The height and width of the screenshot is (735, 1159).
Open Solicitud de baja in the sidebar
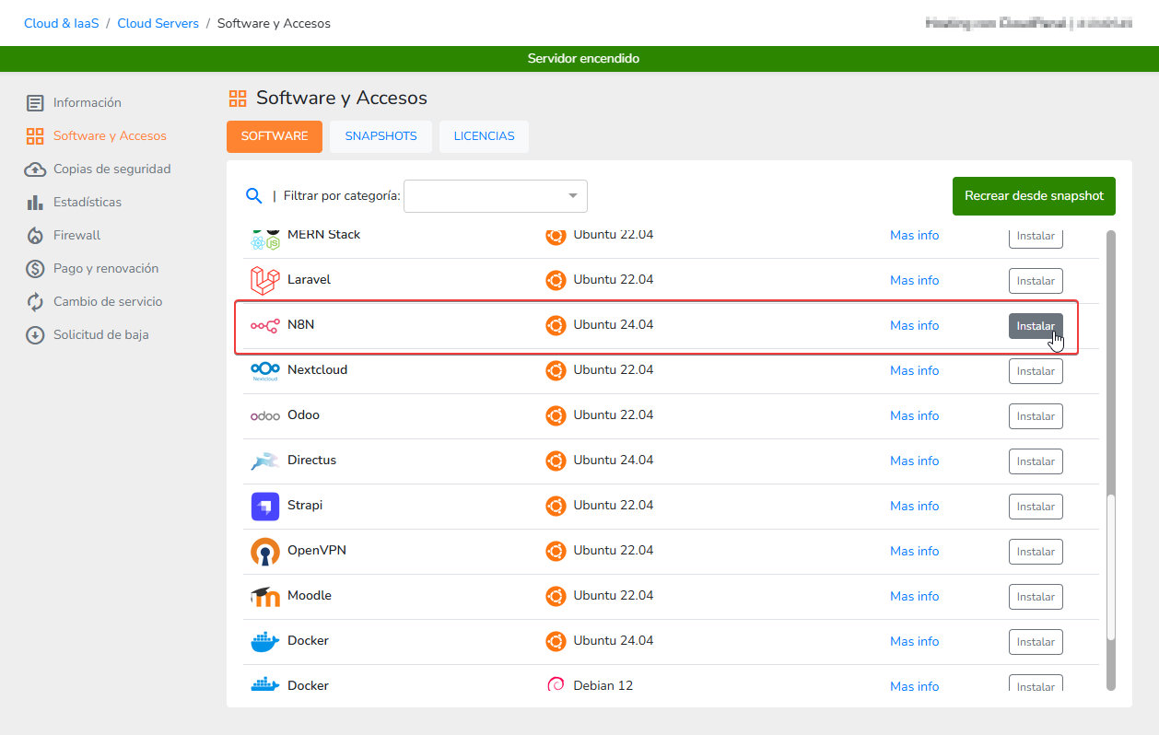(101, 335)
